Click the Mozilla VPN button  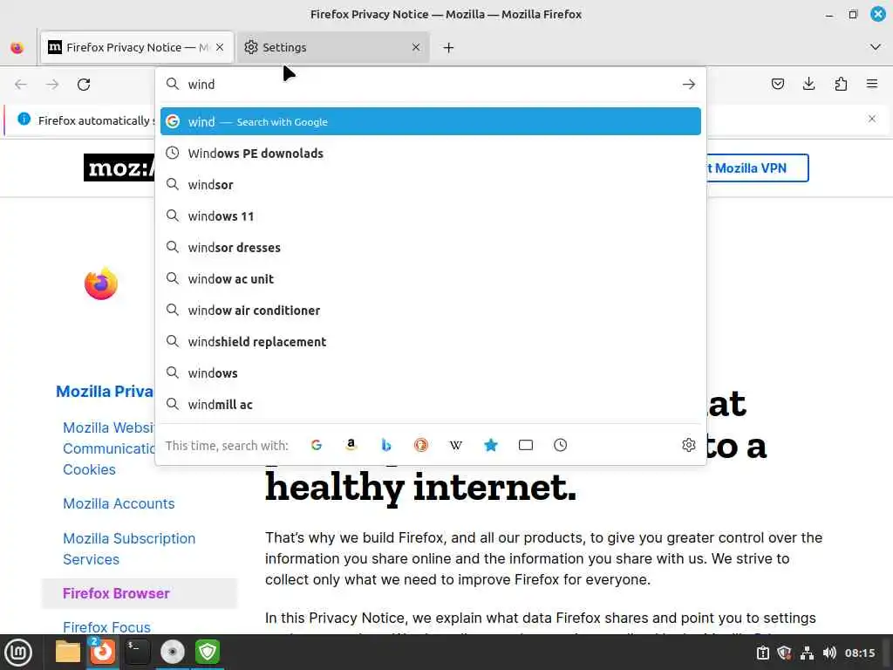(756, 168)
